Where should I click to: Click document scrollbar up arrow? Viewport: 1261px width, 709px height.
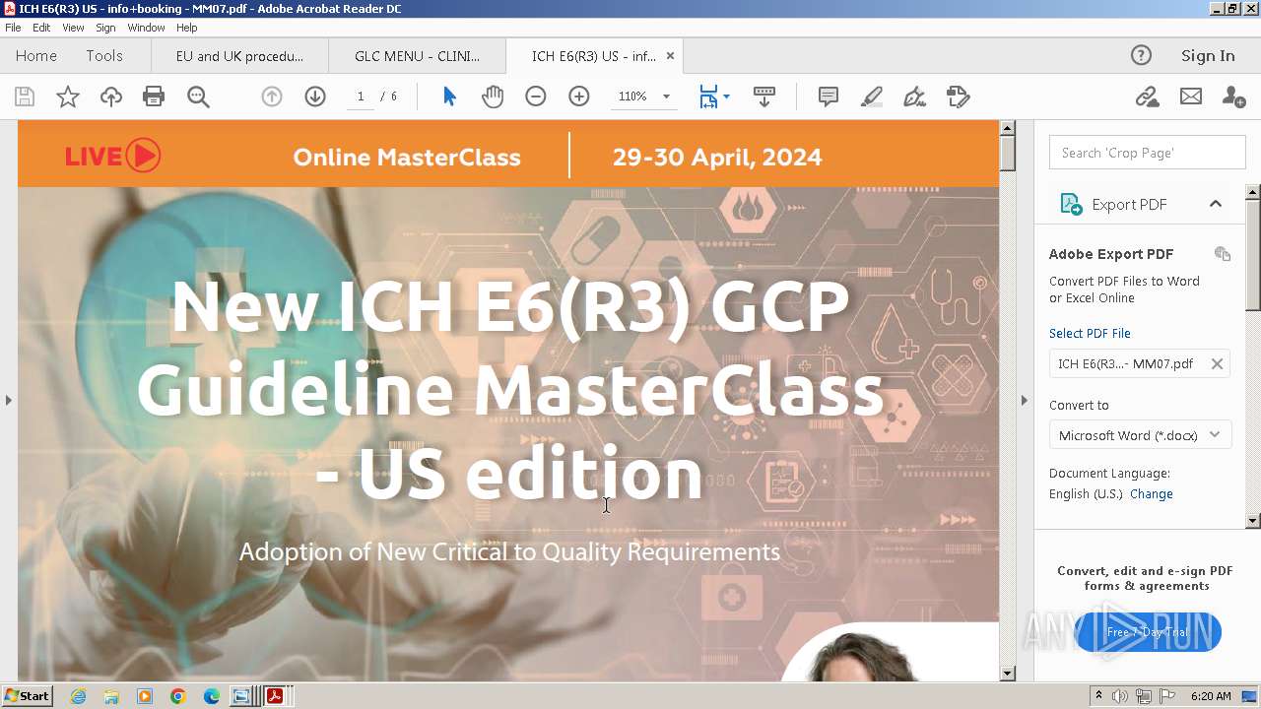[x=1007, y=127]
